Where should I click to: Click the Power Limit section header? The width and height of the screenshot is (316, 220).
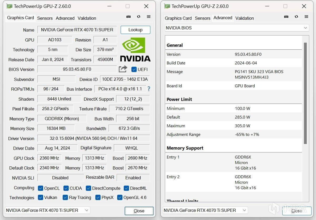coord(179,99)
